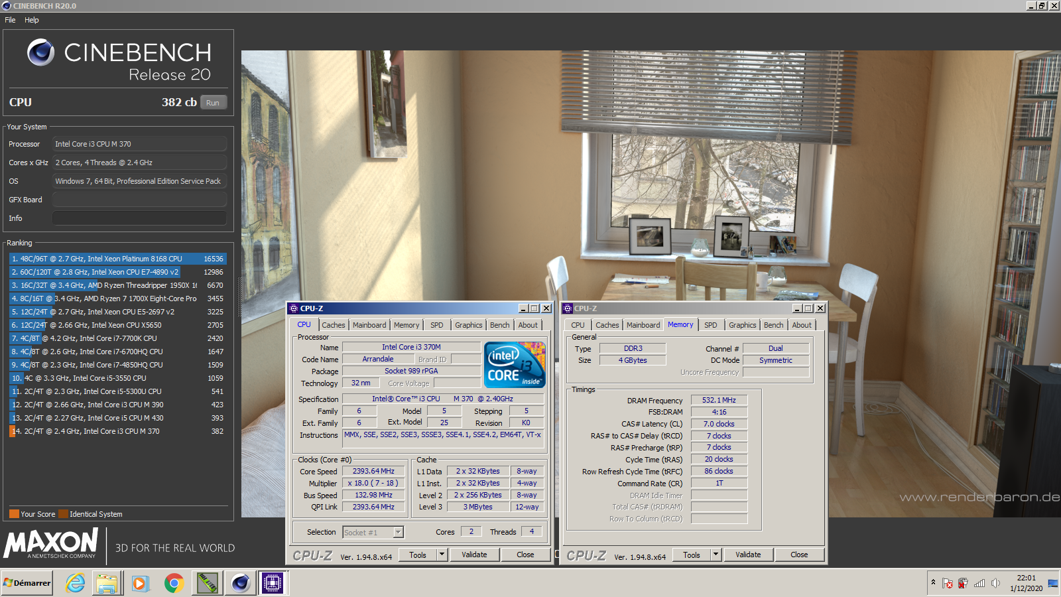Click Tools button in right CPU-Z window
This screenshot has width=1061, height=597.
pyautogui.click(x=692, y=555)
